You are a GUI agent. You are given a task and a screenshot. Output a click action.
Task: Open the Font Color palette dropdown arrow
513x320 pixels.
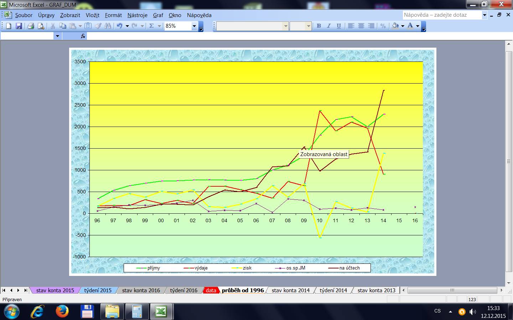click(x=418, y=26)
